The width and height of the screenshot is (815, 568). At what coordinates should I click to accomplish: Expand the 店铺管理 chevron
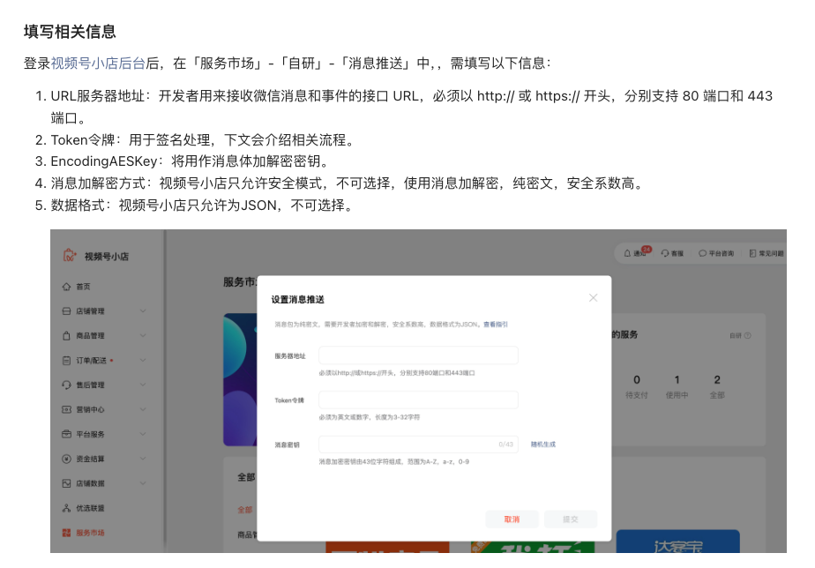click(143, 310)
